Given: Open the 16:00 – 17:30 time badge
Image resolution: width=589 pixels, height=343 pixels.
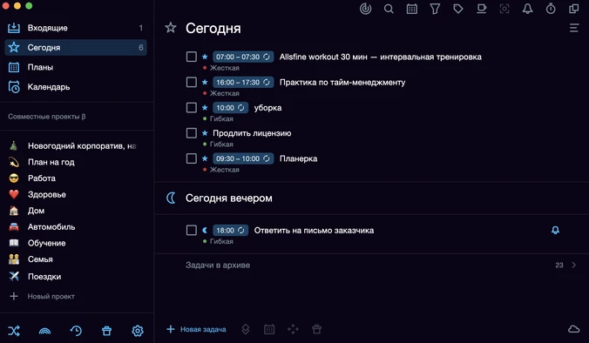Looking at the screenshot, I should pos(243,82).
